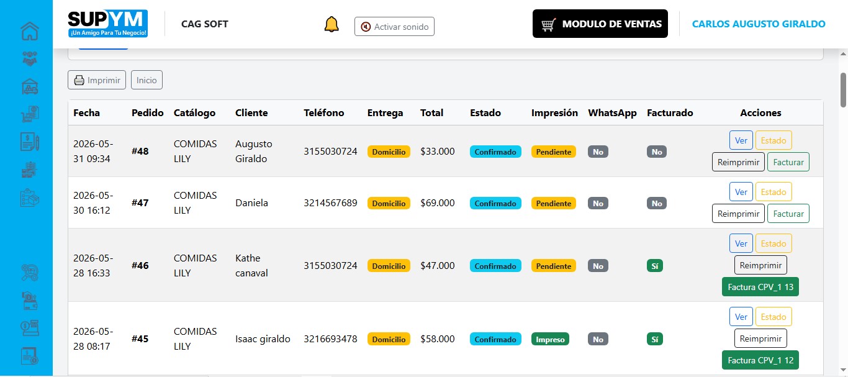Image resolution: width=848 pixels, height=377 pixels.
Task: Click phone number 3214567689
Action: (x=330, y=203)
